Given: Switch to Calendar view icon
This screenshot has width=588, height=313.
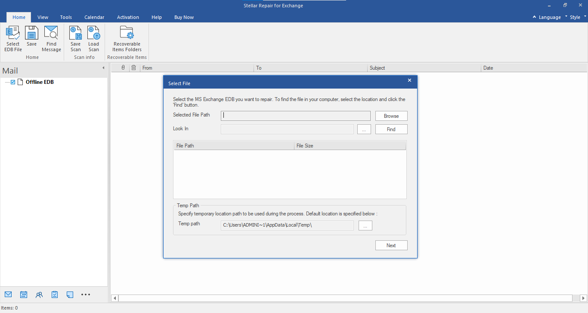Looking at the screenshot, I should (24, 295).
